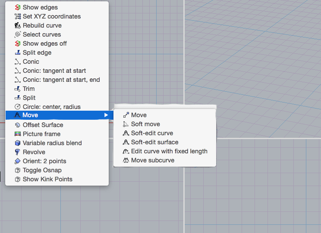Screen dimensions: 321x233
Task: Choose the Split edge command
Action: coord(57,53)
